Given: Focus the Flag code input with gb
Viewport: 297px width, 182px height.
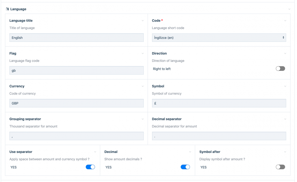Looking at the screenshot, I should pyautogui.click(x=76, y=71).
